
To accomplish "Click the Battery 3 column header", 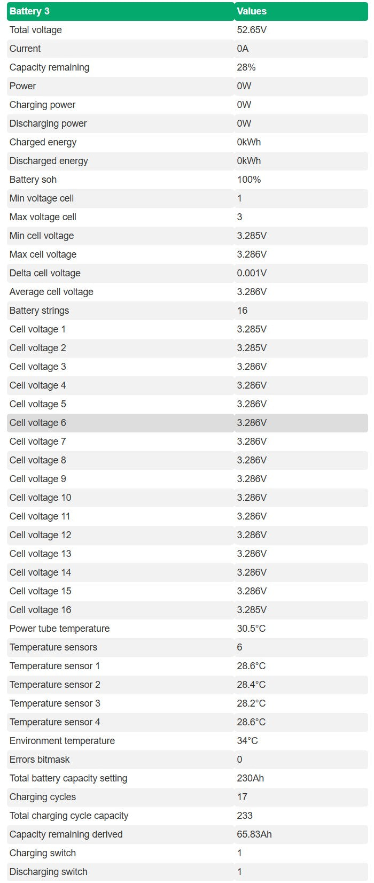I will click(x=29, y=11).
